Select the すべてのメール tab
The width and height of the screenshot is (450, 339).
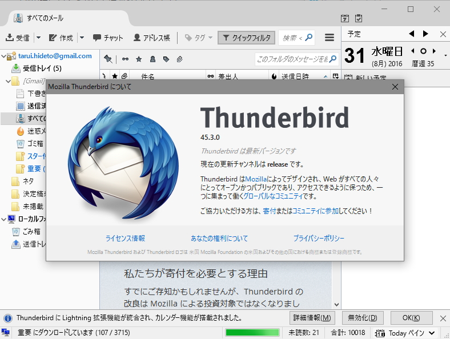(x=68, y=18)
